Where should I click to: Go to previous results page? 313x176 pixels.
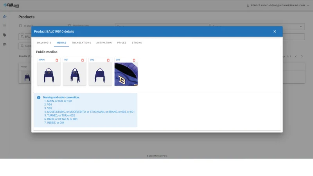296,56
